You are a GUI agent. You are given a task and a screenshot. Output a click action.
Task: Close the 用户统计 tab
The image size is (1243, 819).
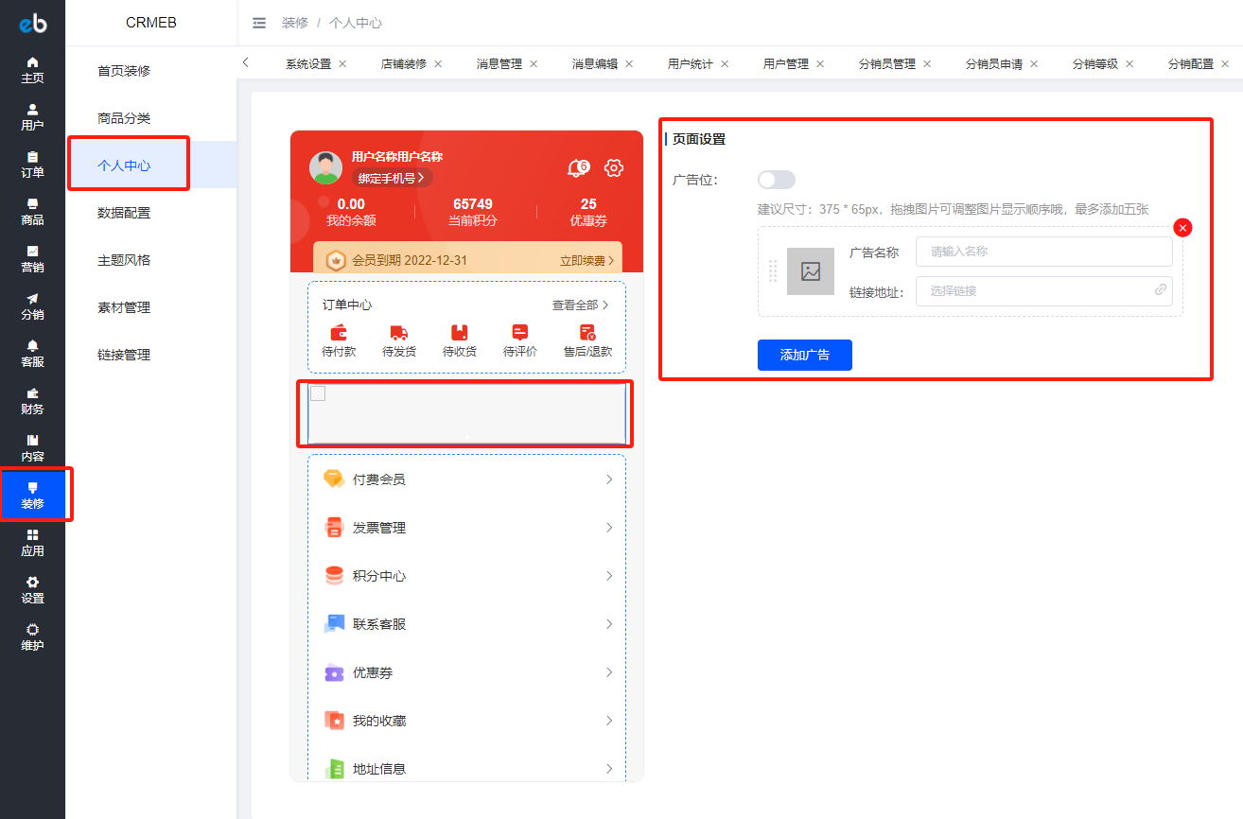click(725, 64)
